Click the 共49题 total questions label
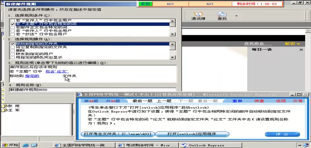 click(113, 101)
